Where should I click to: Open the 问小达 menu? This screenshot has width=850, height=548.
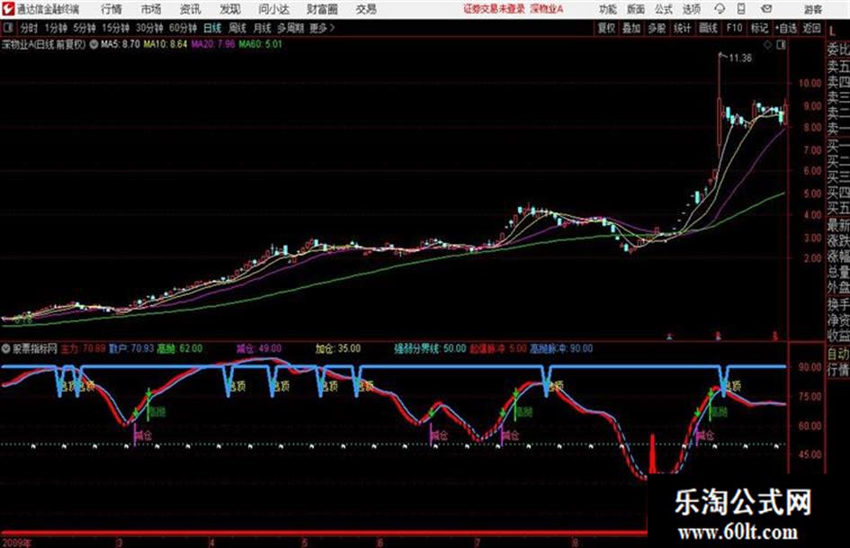coord(273,9)
